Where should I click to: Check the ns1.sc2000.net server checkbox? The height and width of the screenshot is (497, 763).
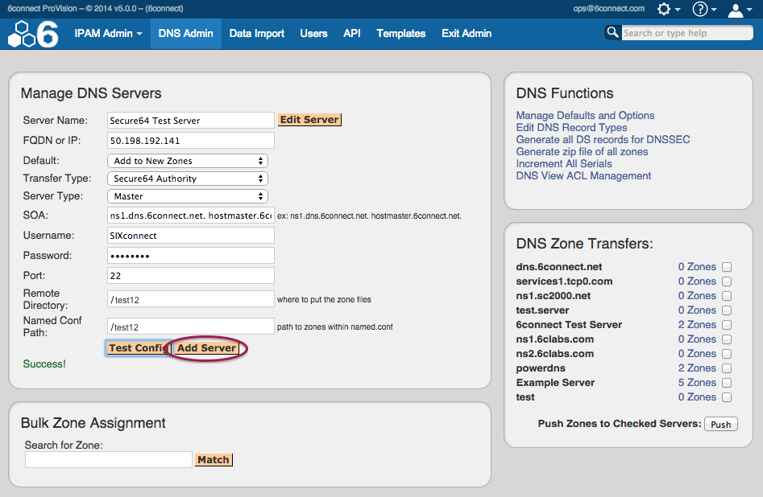click(727, 296)
